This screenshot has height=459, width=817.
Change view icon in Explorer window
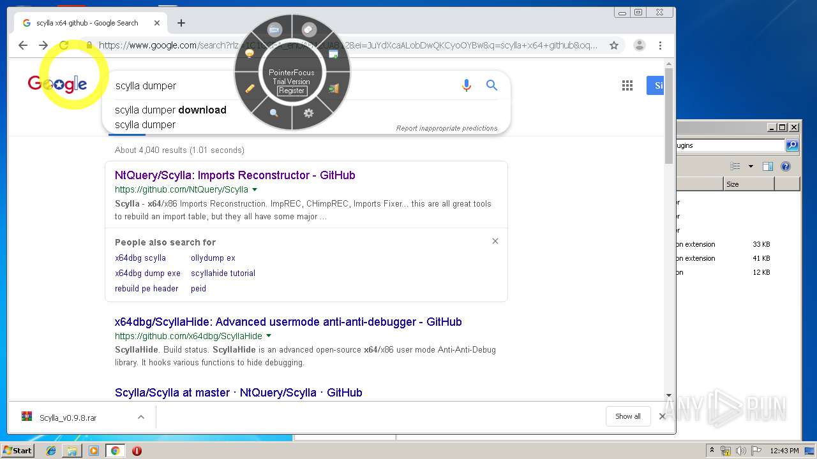click(x=735, y=166)
